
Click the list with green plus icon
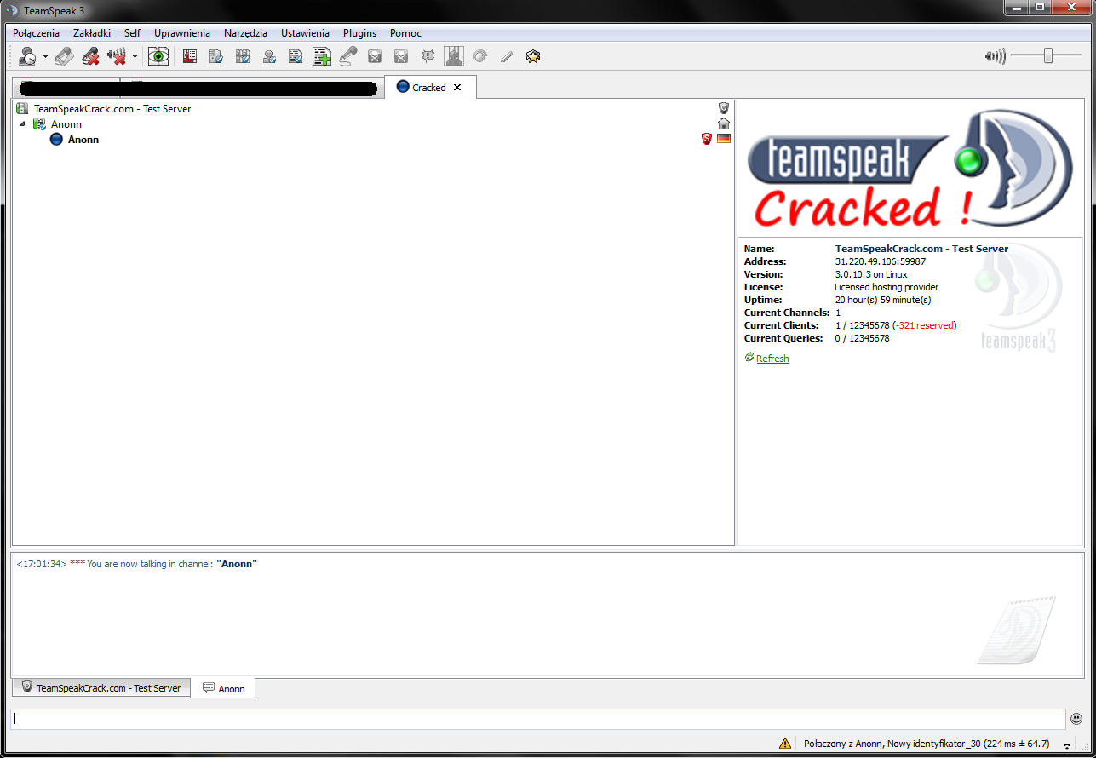coord(322,56)
